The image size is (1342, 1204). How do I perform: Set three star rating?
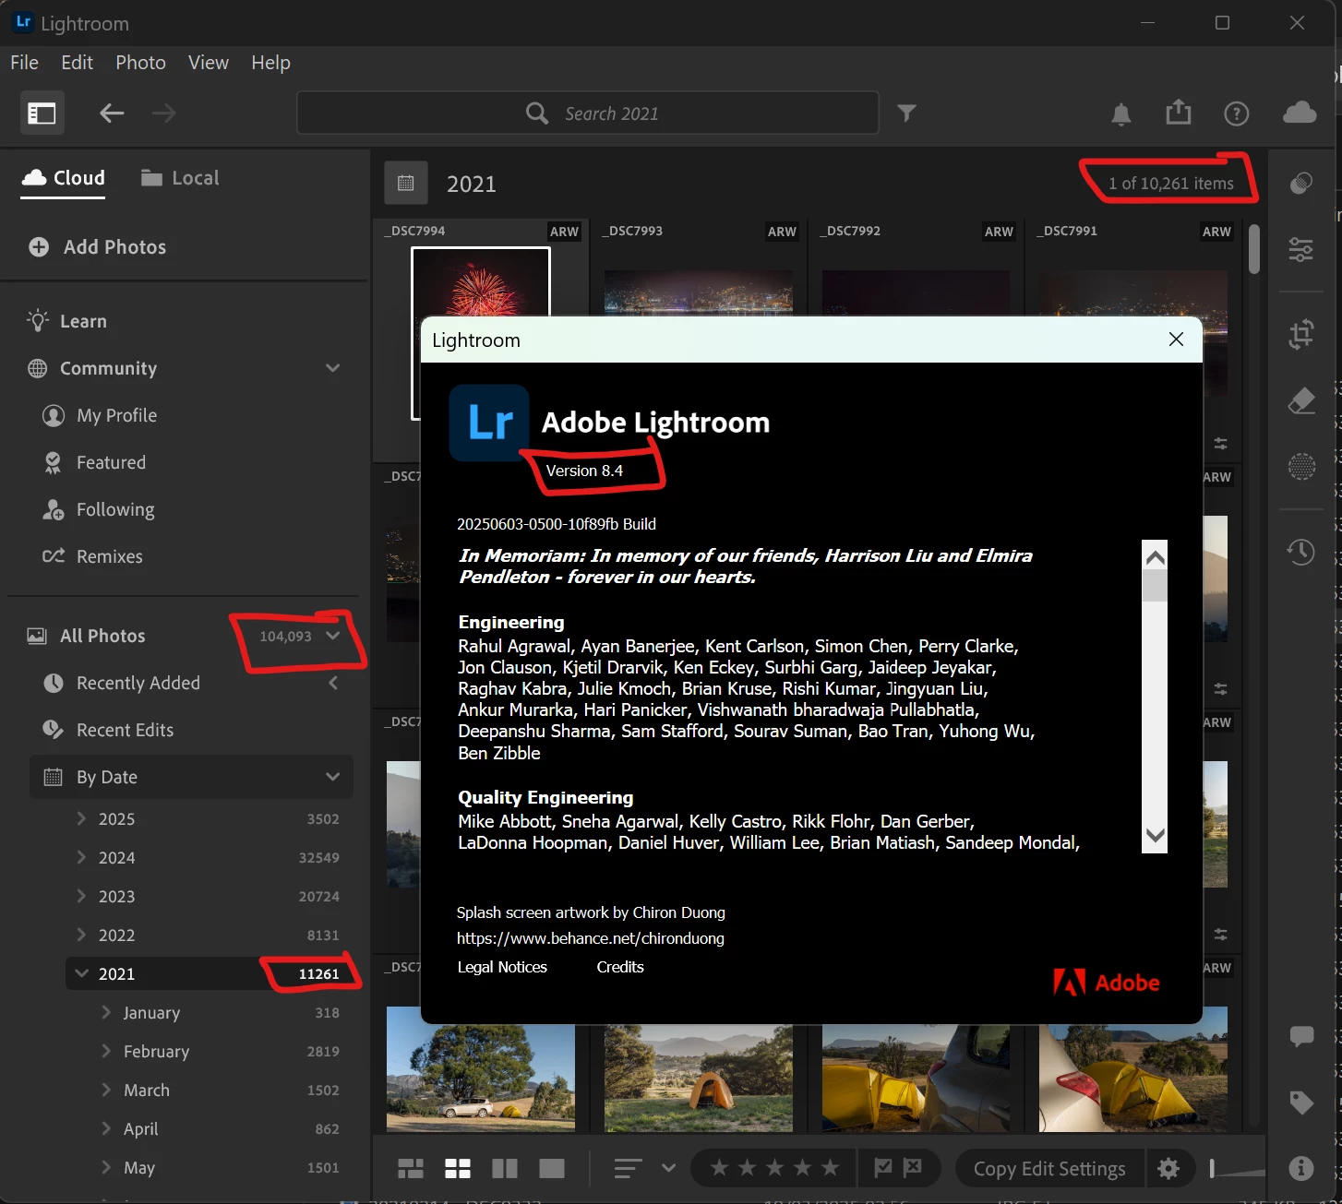(775, 1168)
